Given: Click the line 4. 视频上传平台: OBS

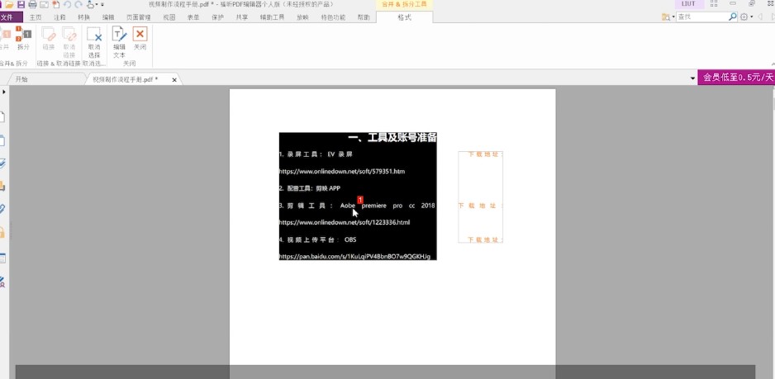Looking at the screenshot, I should (x=318, y=239).
